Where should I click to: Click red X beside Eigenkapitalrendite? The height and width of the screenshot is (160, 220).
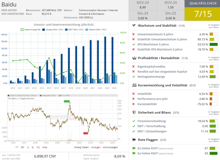pos(134,66)
